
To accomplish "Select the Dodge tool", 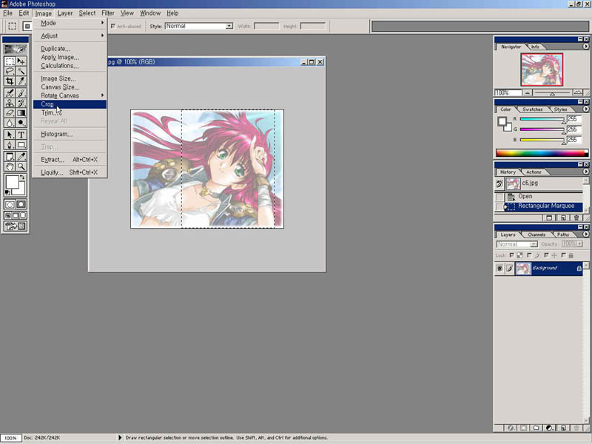I will coord(21,122).
